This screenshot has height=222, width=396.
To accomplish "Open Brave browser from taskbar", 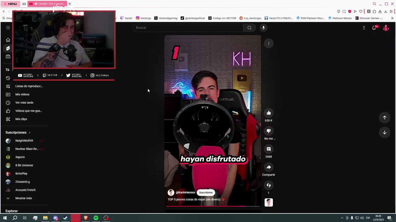I will pos(86,218).
